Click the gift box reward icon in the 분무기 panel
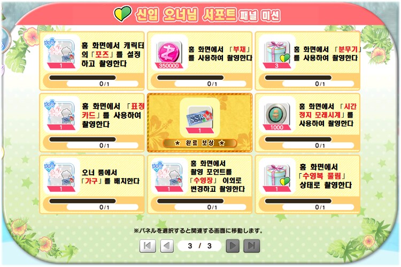Screen dimensions: 401x267 277,53
